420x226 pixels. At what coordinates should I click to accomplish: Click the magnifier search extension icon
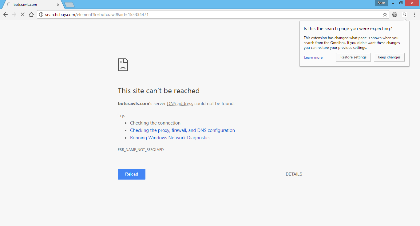(x=404, y=14)
